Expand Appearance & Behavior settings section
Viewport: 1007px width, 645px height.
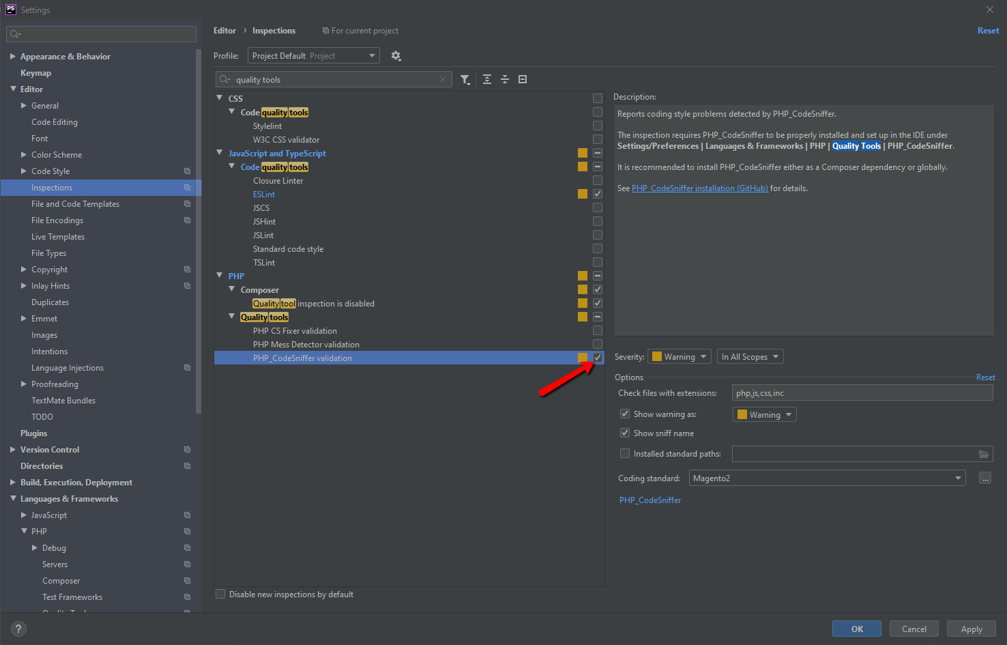[x=13, y=57]
